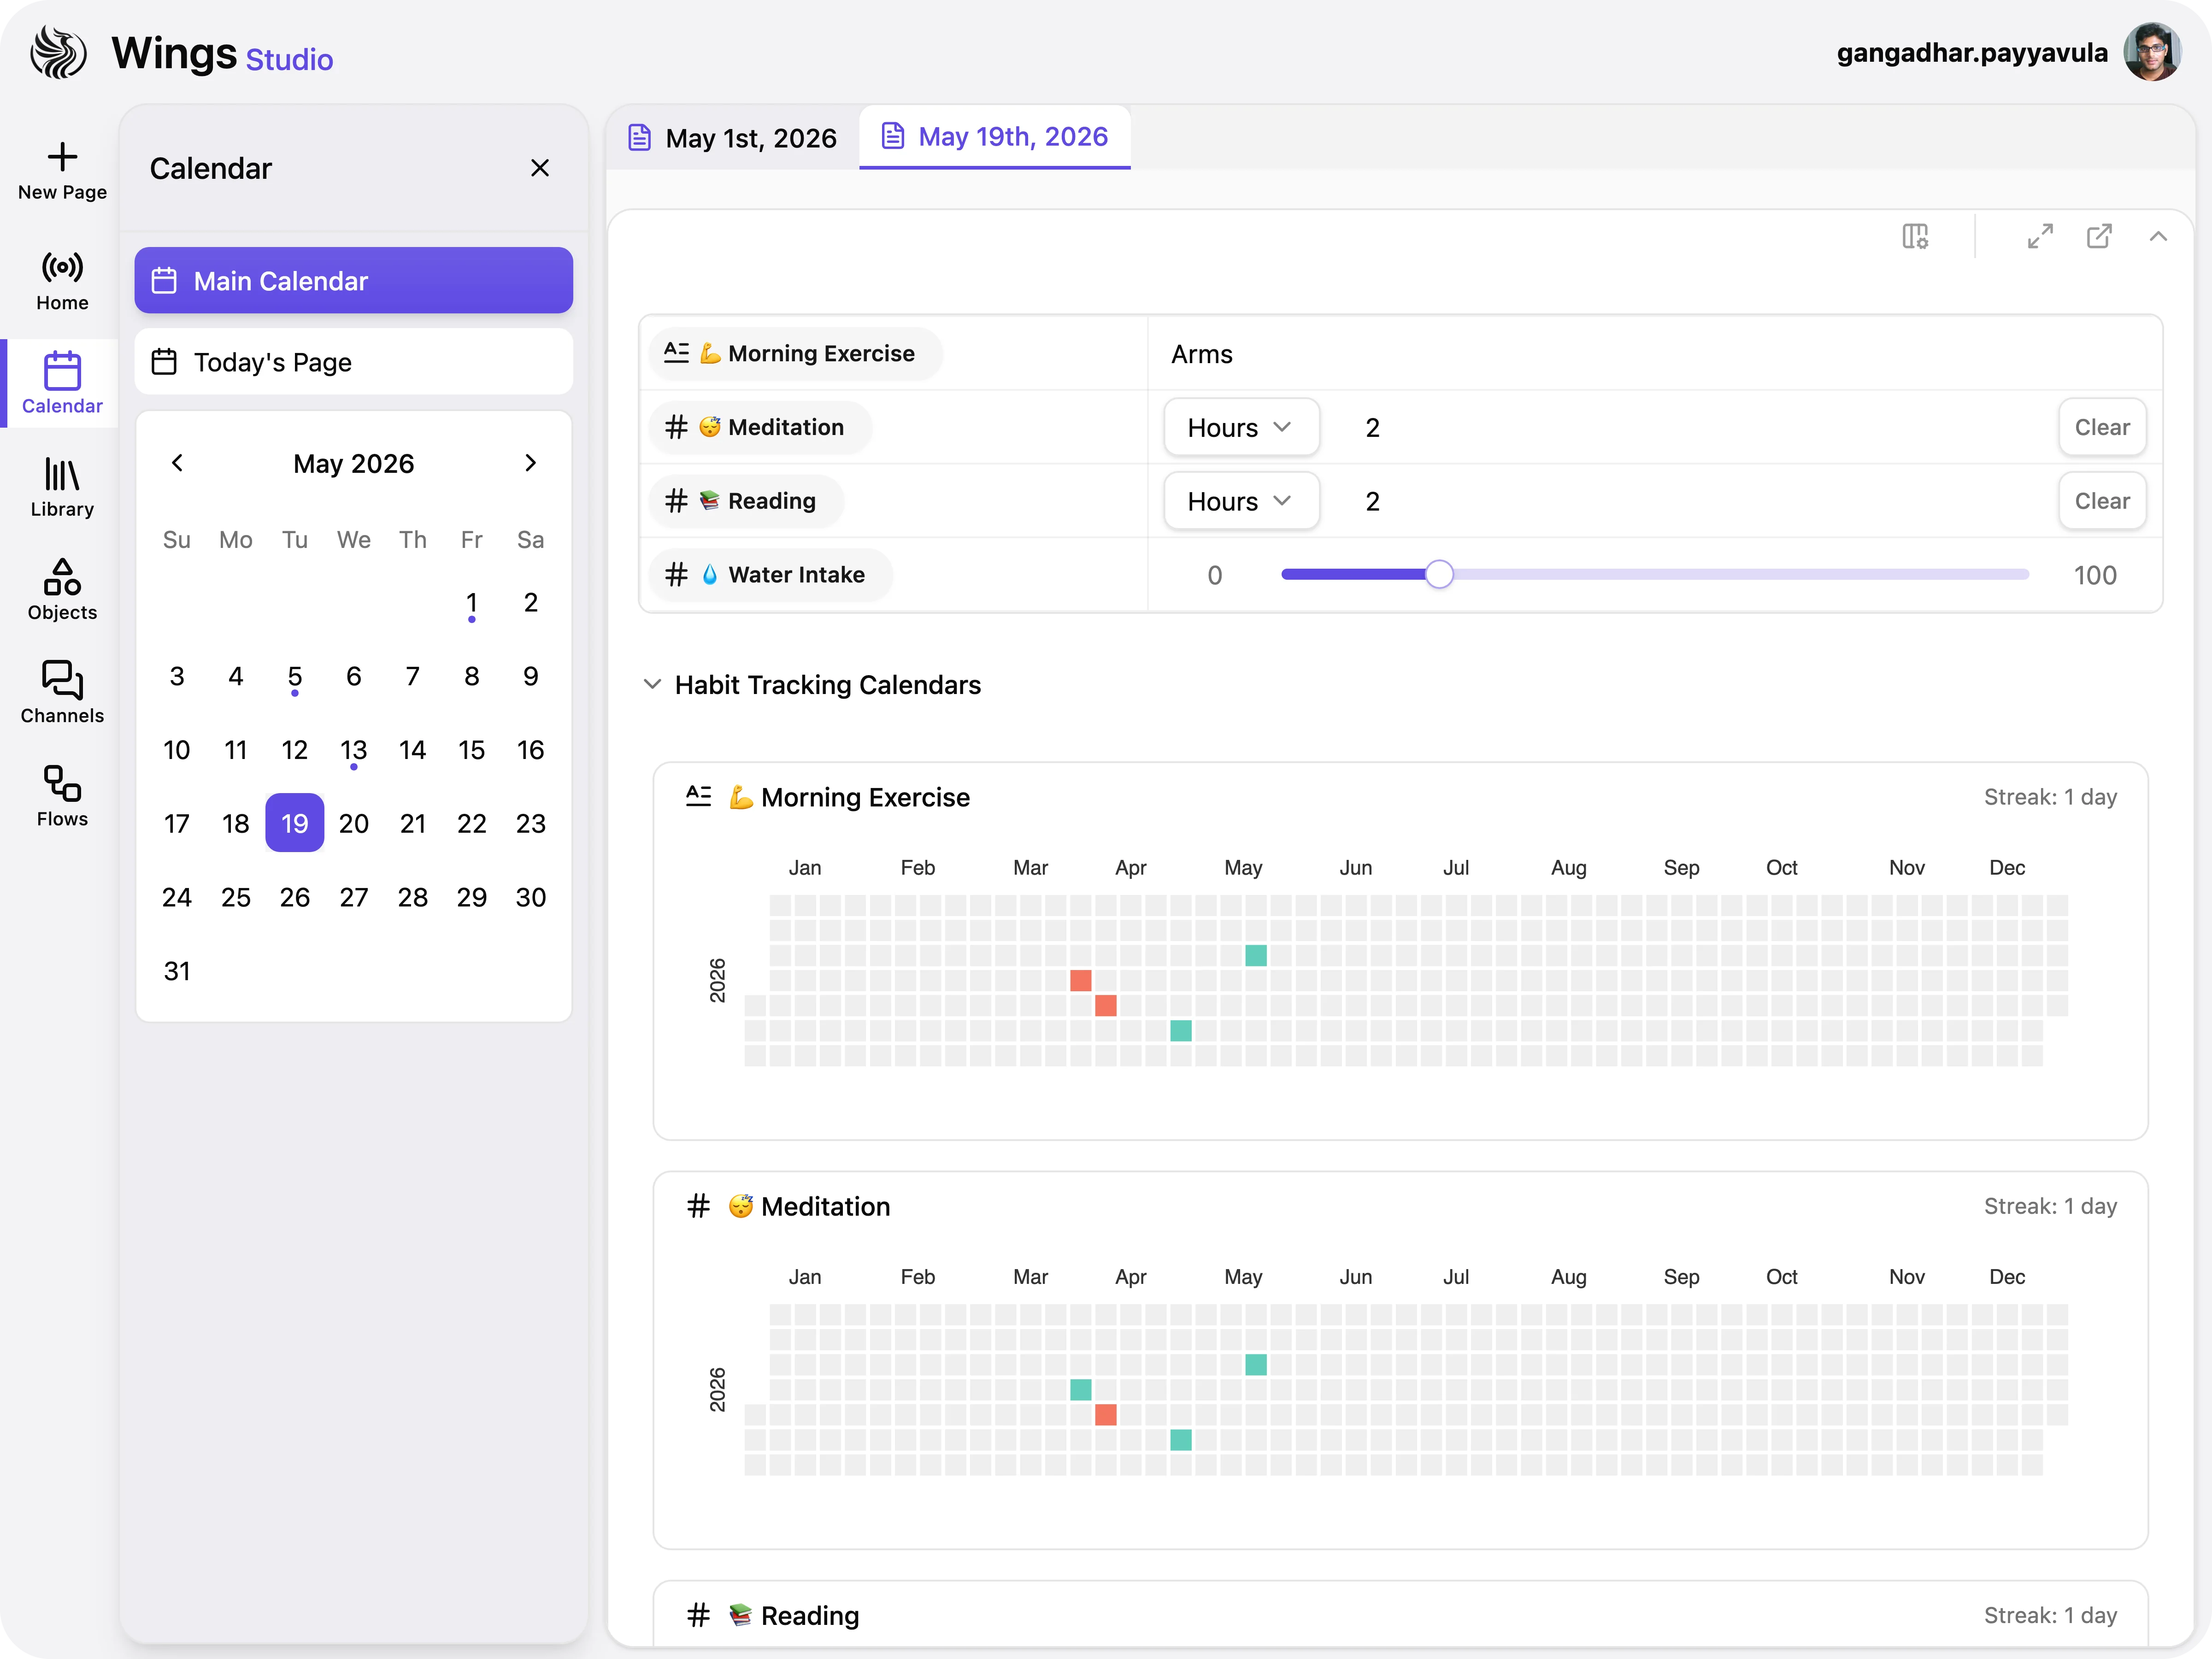Click the May 2026 month heading
The width and height of the screenshot is (2212, 1659).
(x=354, y=463)
